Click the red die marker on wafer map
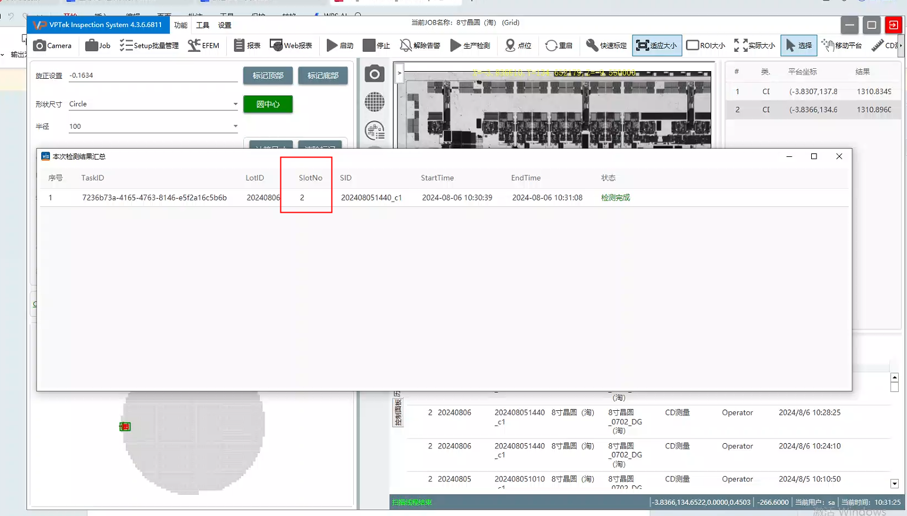The height and width of the screenshot is (516, 907). 125,427
